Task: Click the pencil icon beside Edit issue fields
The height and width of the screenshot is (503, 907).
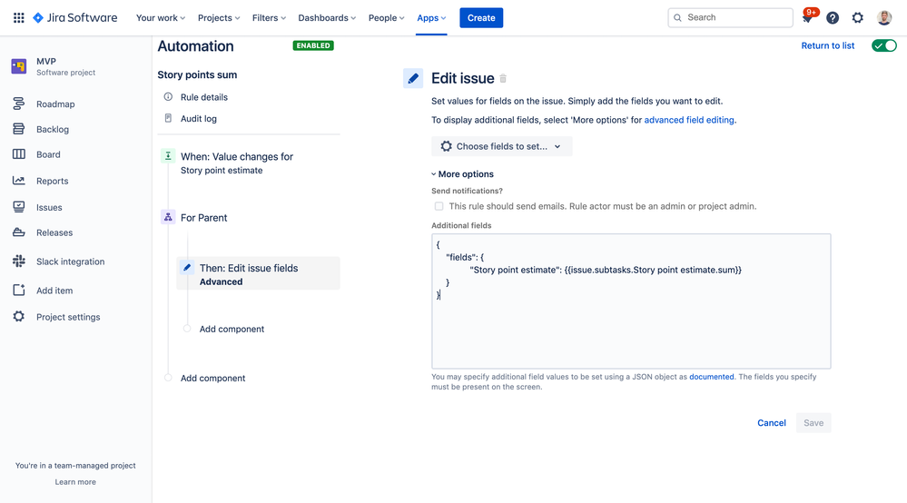Action: 187,267
